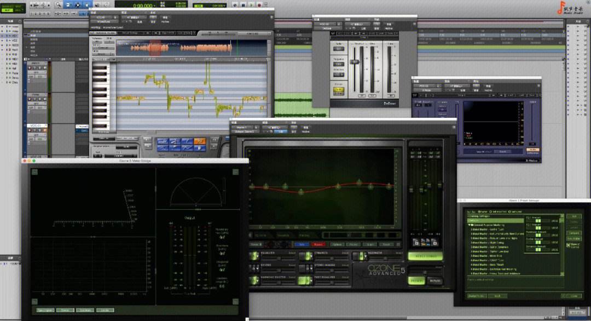591x321 pixels.
Task: Toggle the checkbox below New Folder button
Action: pos(569,245)
